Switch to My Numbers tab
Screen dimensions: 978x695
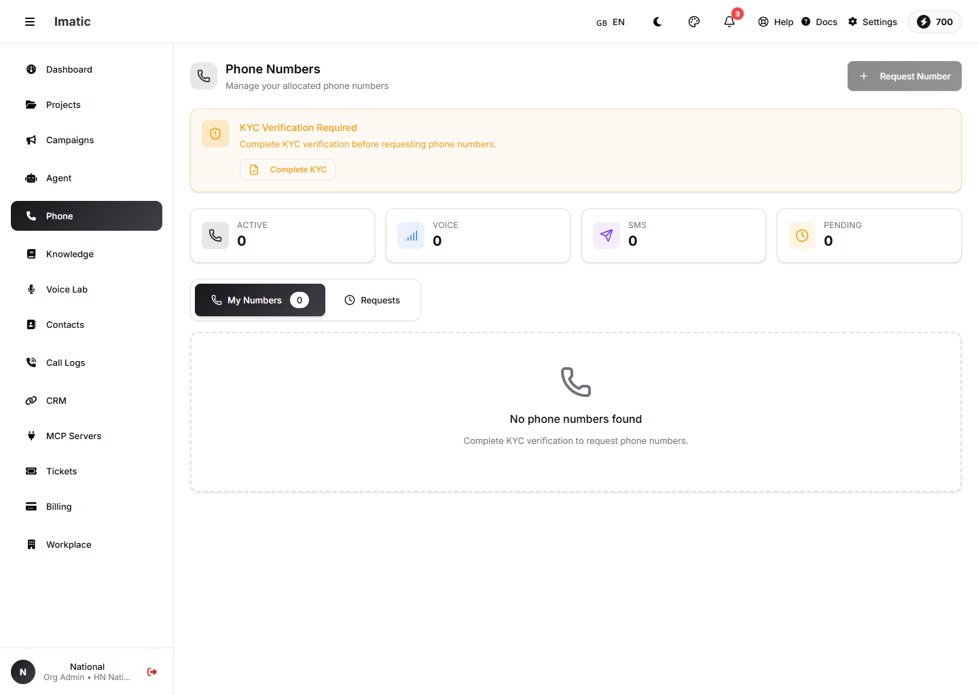(260, 300)
